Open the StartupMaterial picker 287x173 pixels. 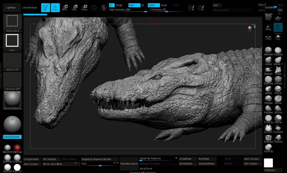(12, 99)
